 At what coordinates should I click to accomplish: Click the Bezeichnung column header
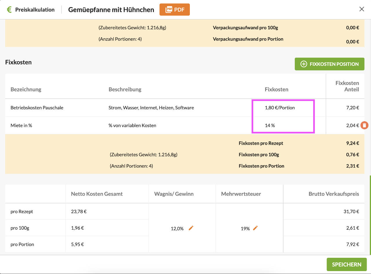pyautogui.click(x=26, y=89)
